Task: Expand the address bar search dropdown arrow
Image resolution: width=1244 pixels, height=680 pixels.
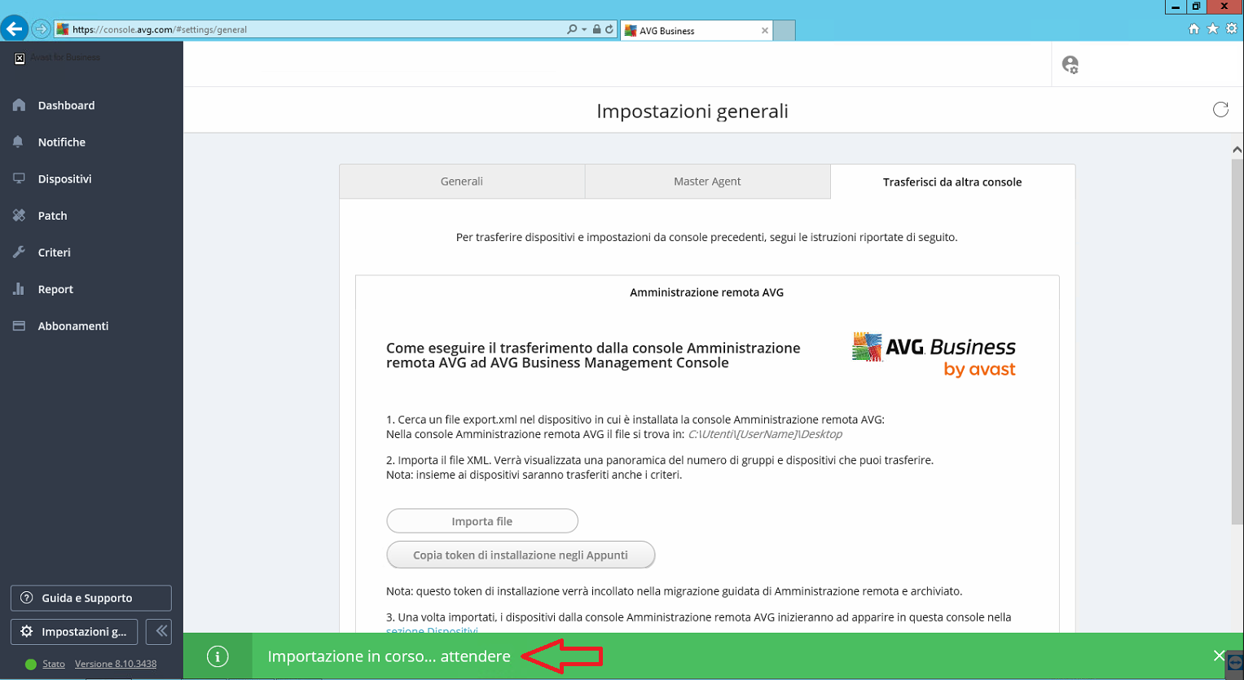Action: click(x=584, y=29)
